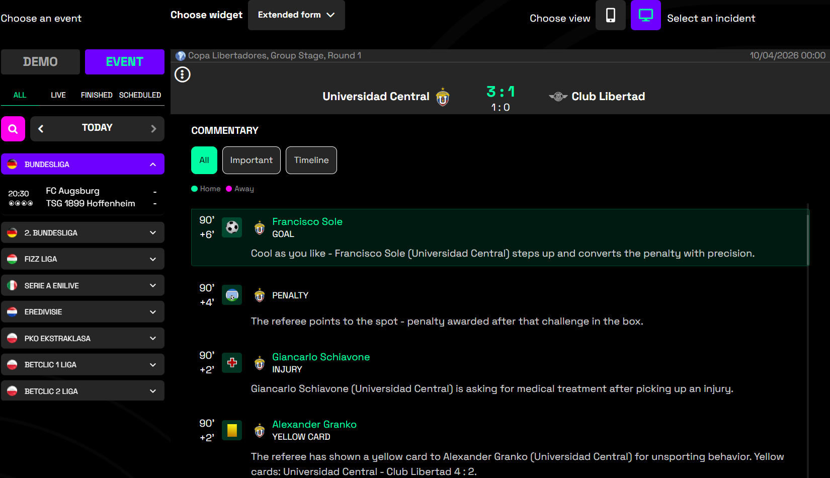Click the goal ball icon at 90'+6'

tap(232, 227)
